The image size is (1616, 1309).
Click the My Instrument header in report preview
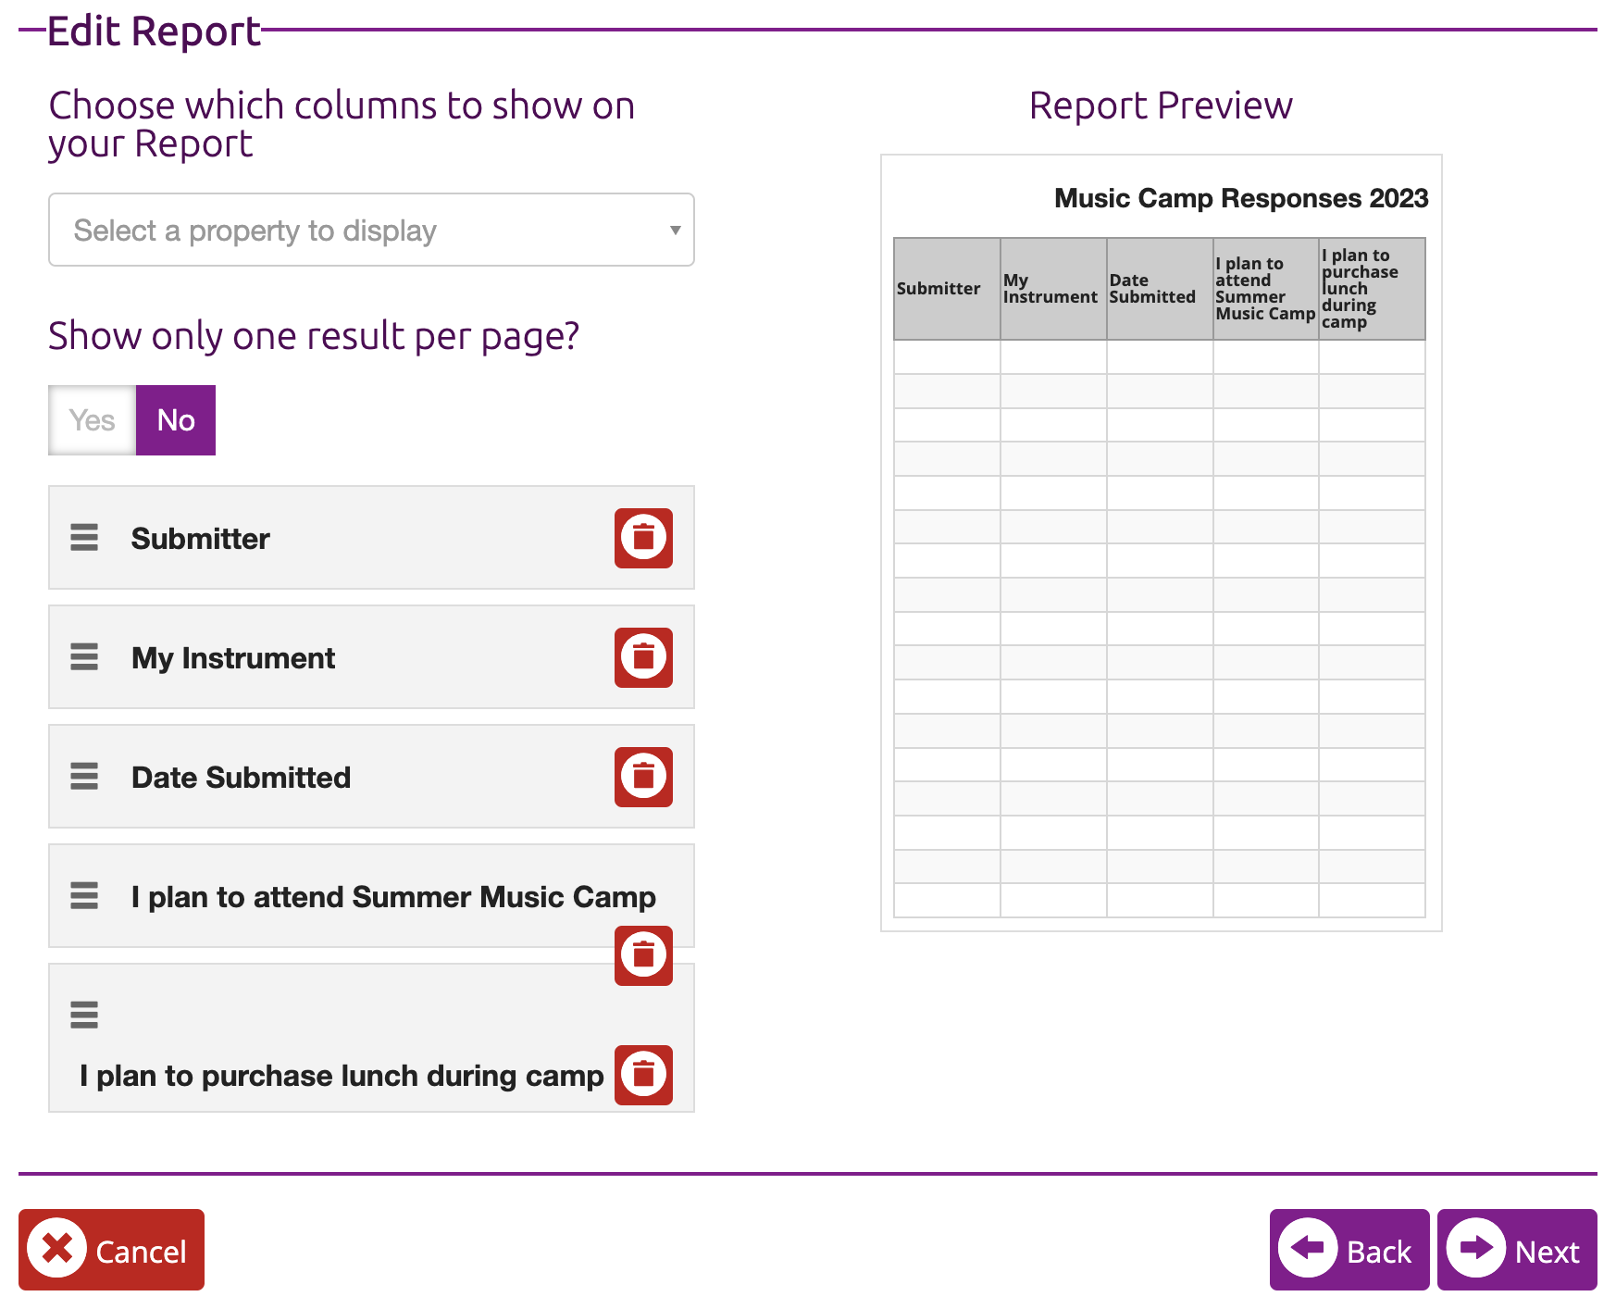(1053, 289)
